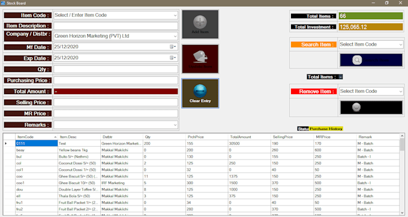Focus the Selling Price field

tap(116, 103)
